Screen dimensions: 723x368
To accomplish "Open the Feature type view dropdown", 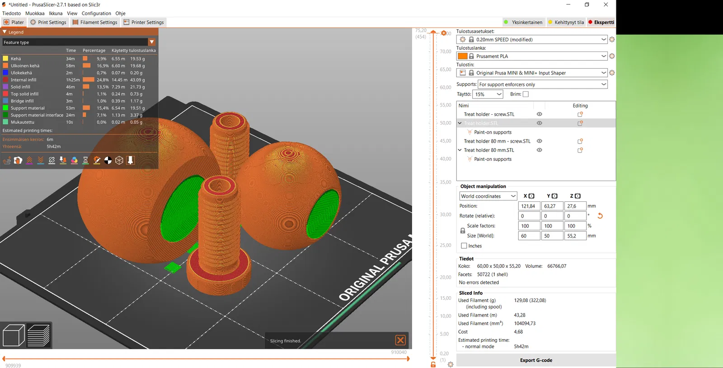I will (x=79, y=42).
